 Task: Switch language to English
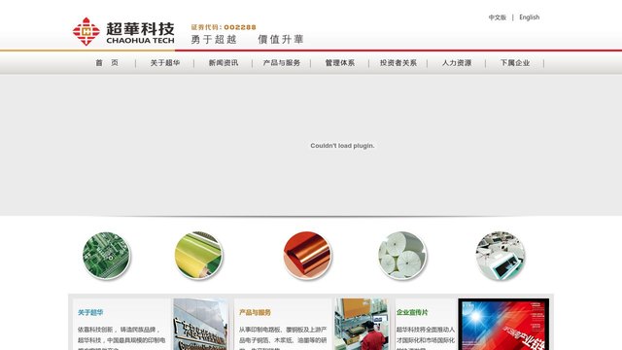pos(529,17)
